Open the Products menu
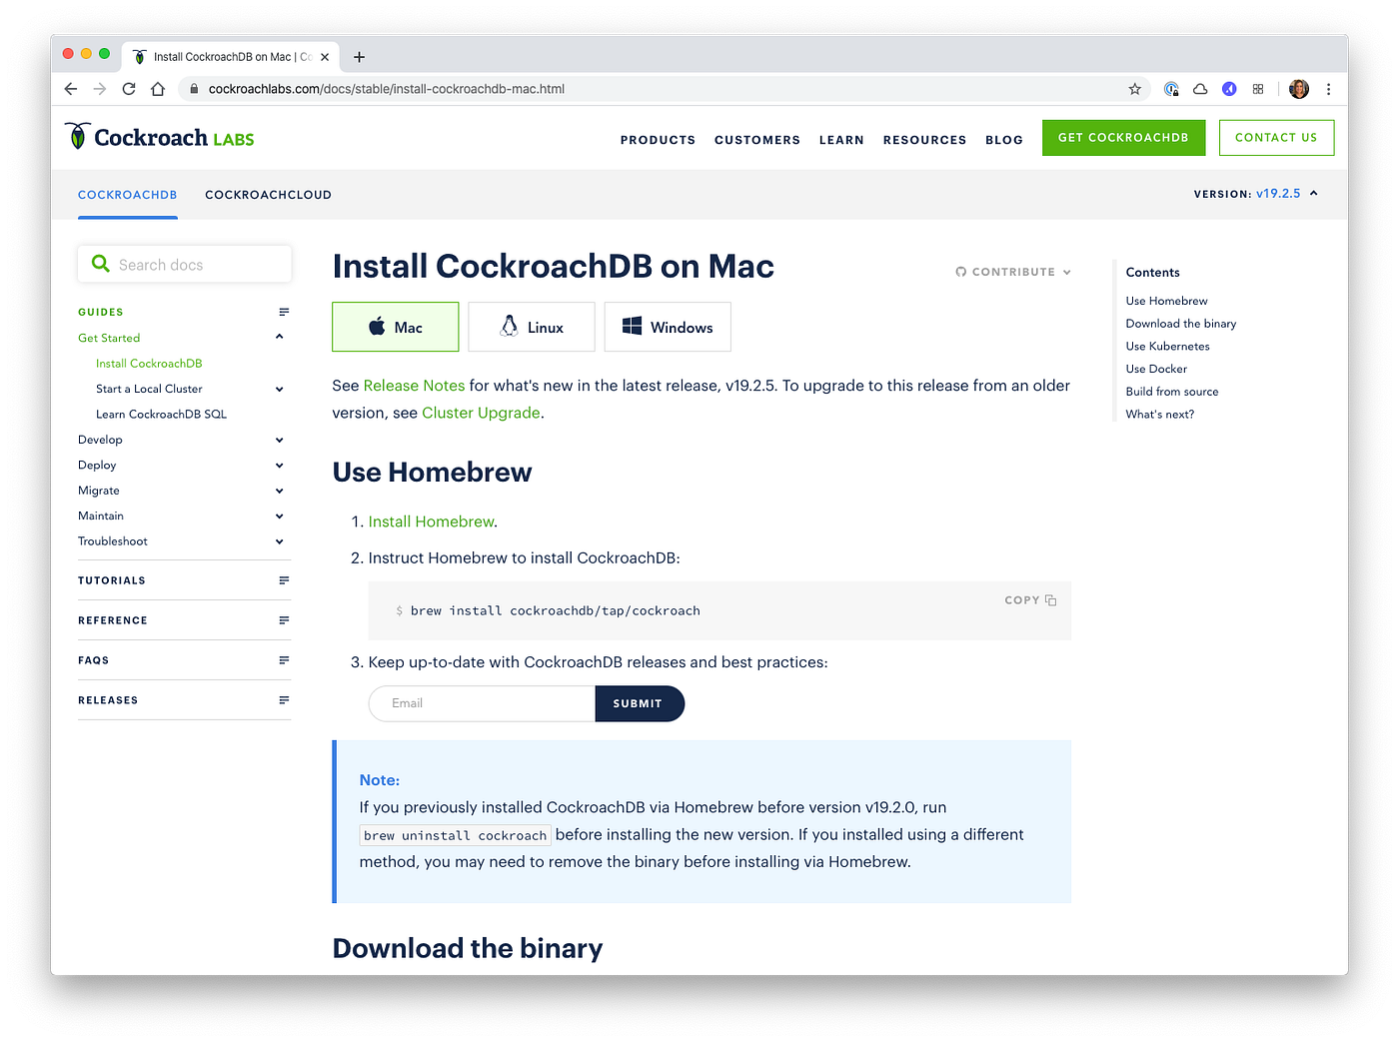 coord(658,140)
